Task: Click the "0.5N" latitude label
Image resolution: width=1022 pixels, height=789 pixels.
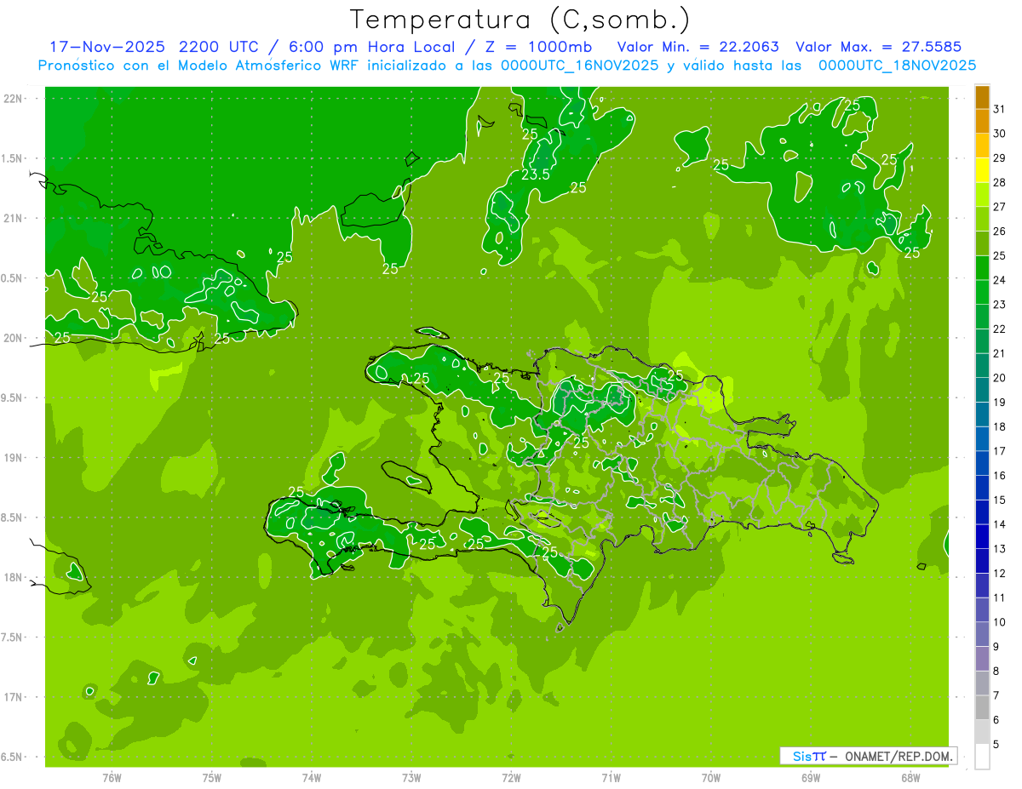Action: coord(13,278)
